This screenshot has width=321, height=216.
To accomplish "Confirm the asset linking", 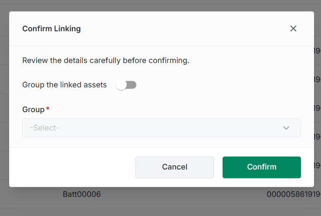I will 262,167.
